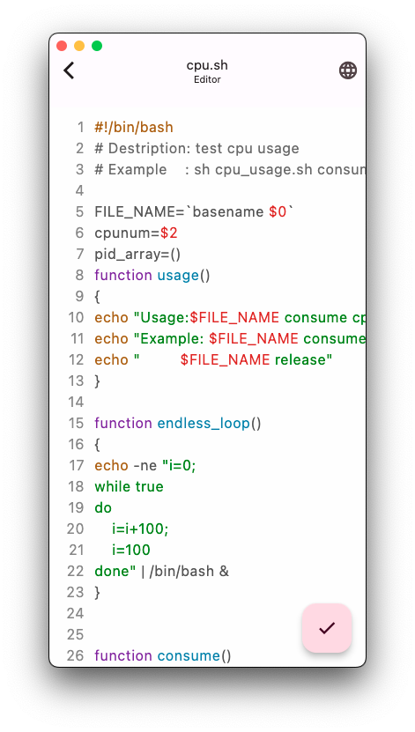Click the done" | /bin/bash & line

(x=161, y=571)
